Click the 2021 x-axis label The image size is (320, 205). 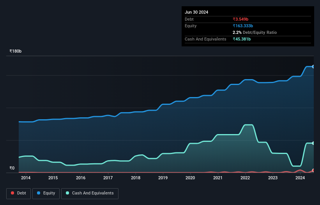click(218, 178)
